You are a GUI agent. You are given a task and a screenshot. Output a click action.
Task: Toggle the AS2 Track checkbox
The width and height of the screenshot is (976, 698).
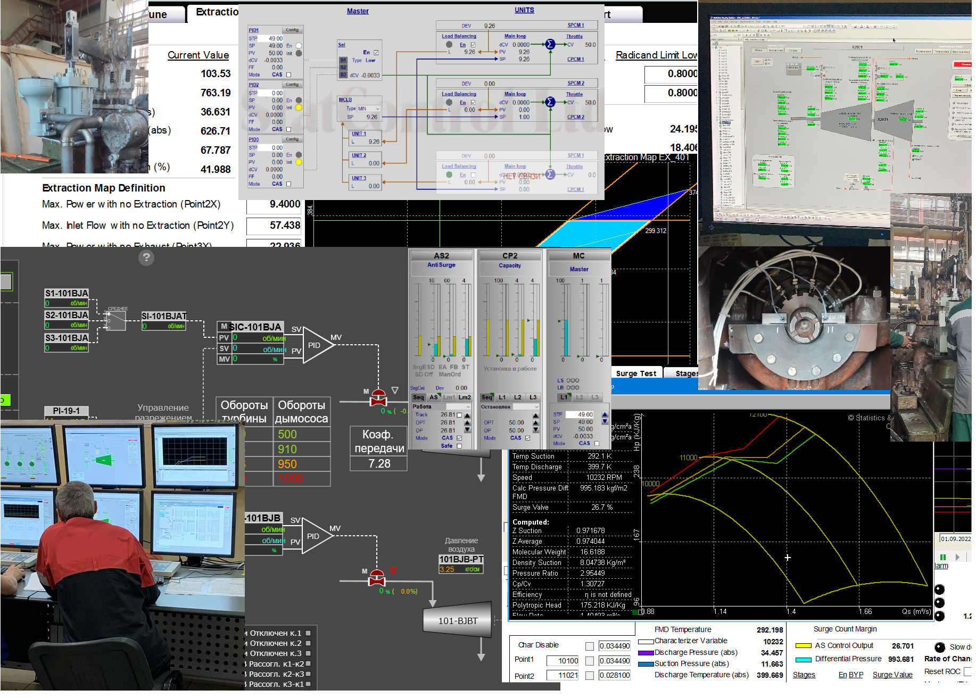(x=459, y=415)
